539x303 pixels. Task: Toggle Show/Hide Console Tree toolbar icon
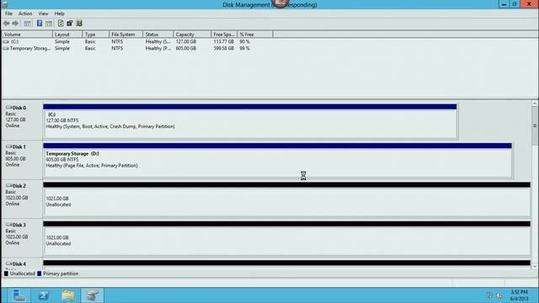click(27, 24)
